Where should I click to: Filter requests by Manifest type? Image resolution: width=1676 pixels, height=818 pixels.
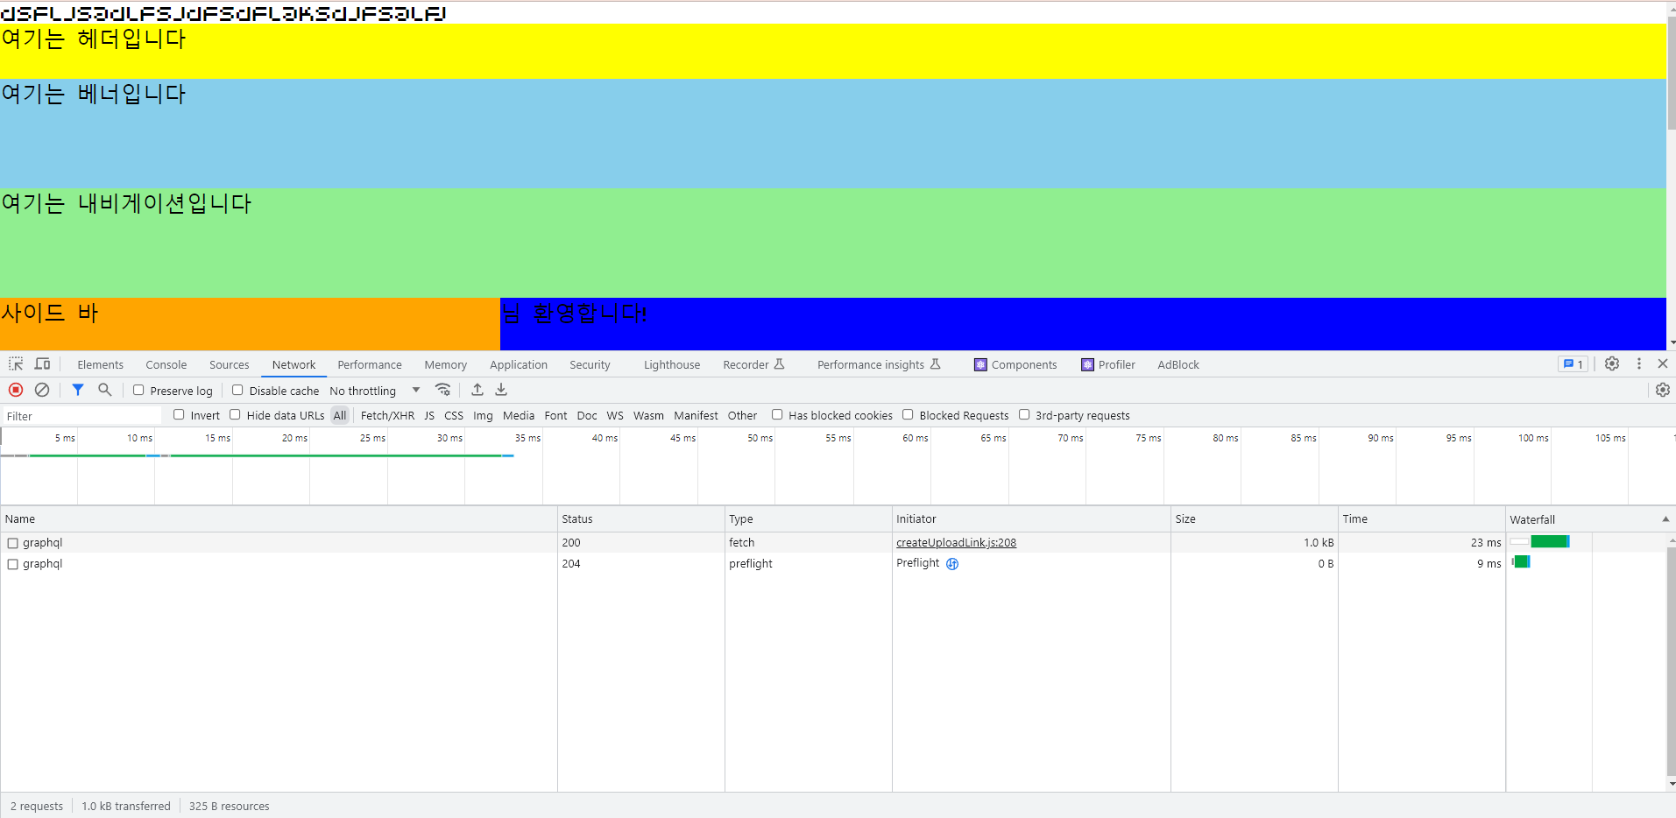(696, 416)
